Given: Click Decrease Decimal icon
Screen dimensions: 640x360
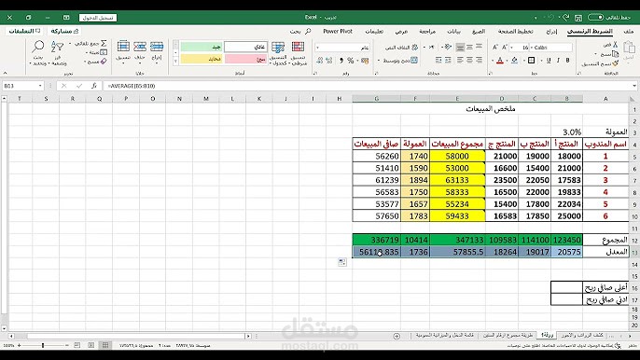Looking at the screenshot, I should pyautogui.click(x=320, y=61).
